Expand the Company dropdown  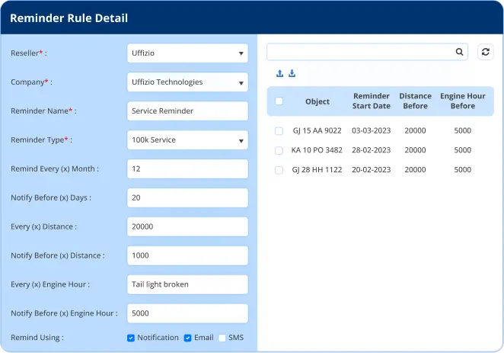tap(187, 82)
